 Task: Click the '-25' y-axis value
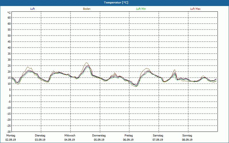tap(9, 126)
